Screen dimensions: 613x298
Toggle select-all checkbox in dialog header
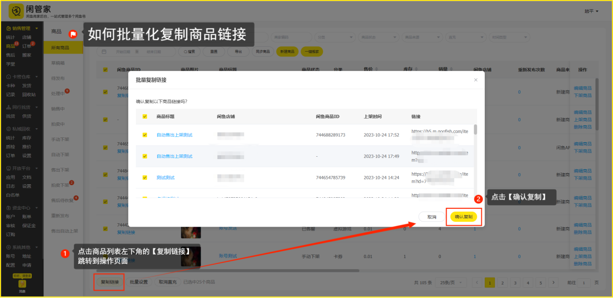click(145, 117)
